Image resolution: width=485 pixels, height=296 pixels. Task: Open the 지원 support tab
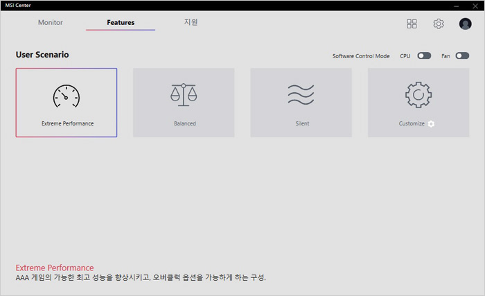191,22
